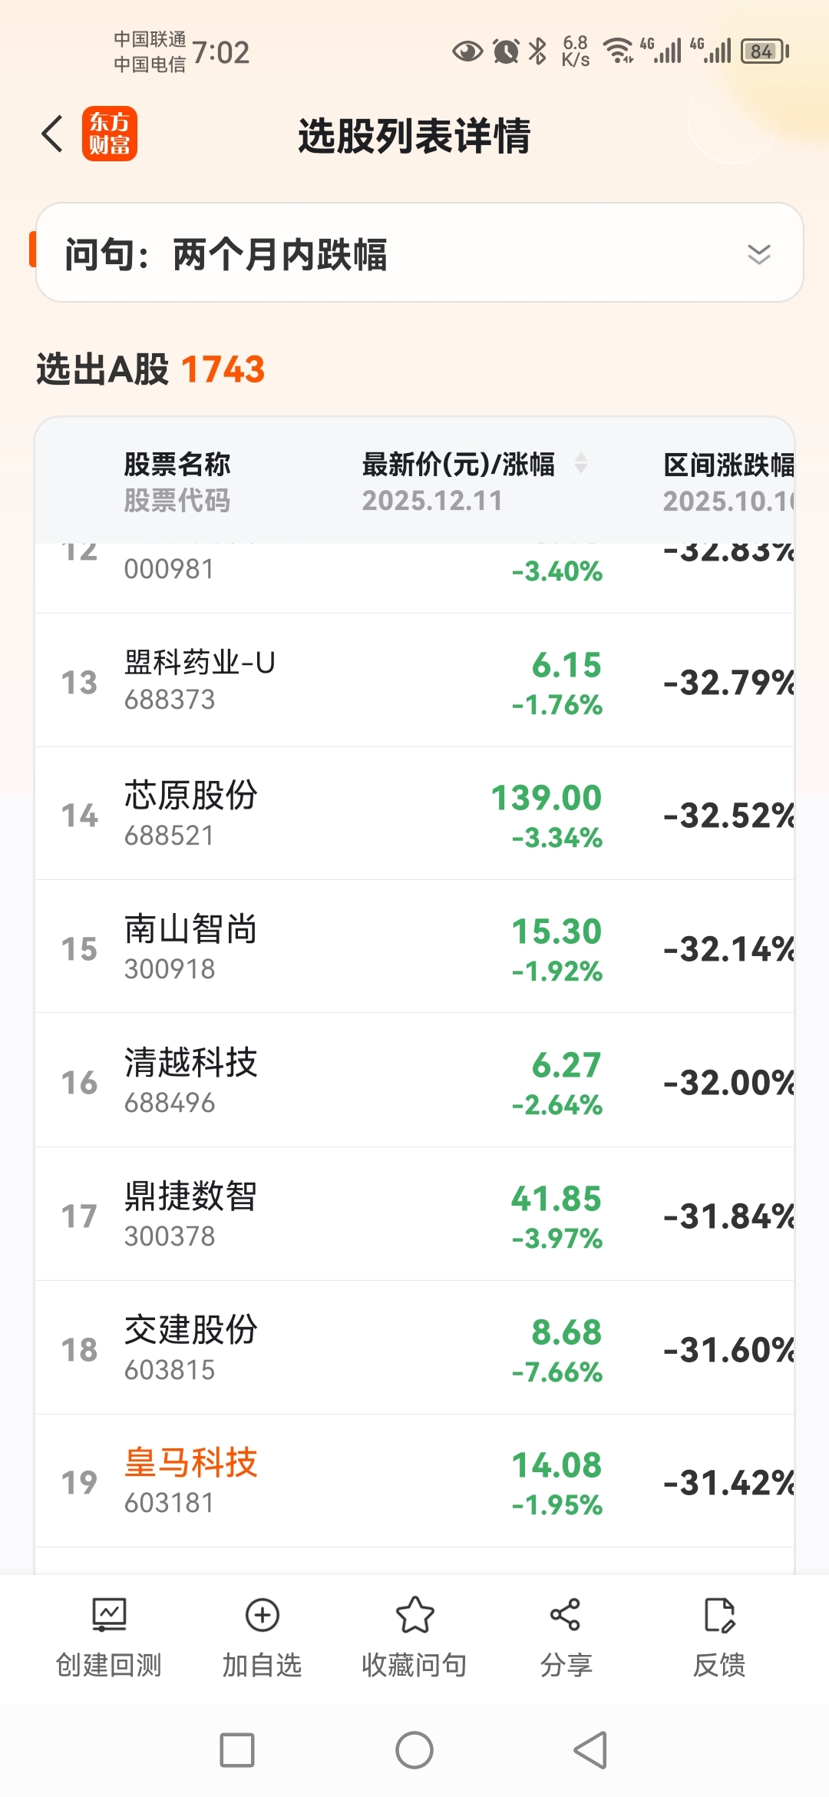Open the 反馈 feedback icon
The height and width of the screenshot is (1797, 829).
(x=719, y=1614)
